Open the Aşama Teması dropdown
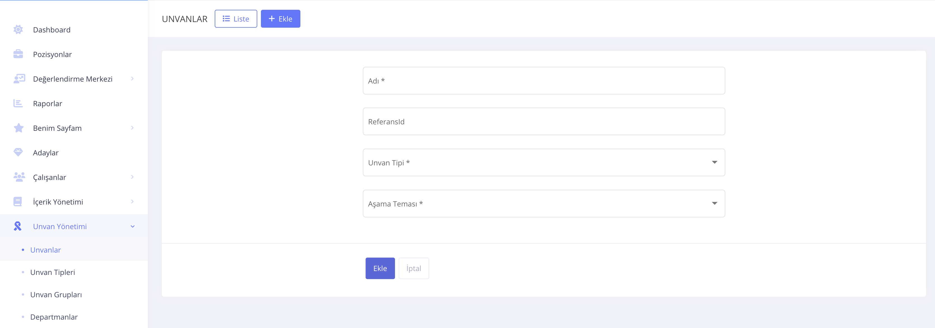This screenshot has height=328, width=935. pyautogui.click(x=543, y=203)
